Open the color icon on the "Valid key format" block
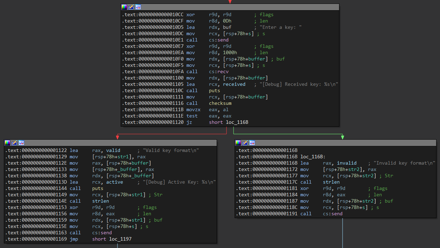The width and height of the screenshot is (440, 248). tap(7, 143)
